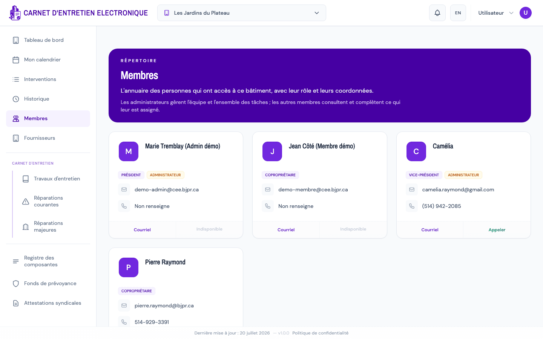543x339 pixels.
Task: Click the Attestations syndicales document icon
Action: point(16,303)
